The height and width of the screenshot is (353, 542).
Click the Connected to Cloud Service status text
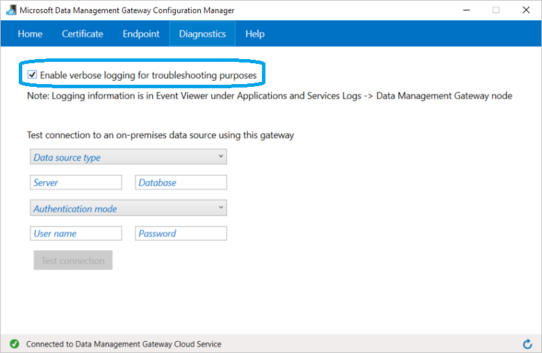(x=124, y=344)
